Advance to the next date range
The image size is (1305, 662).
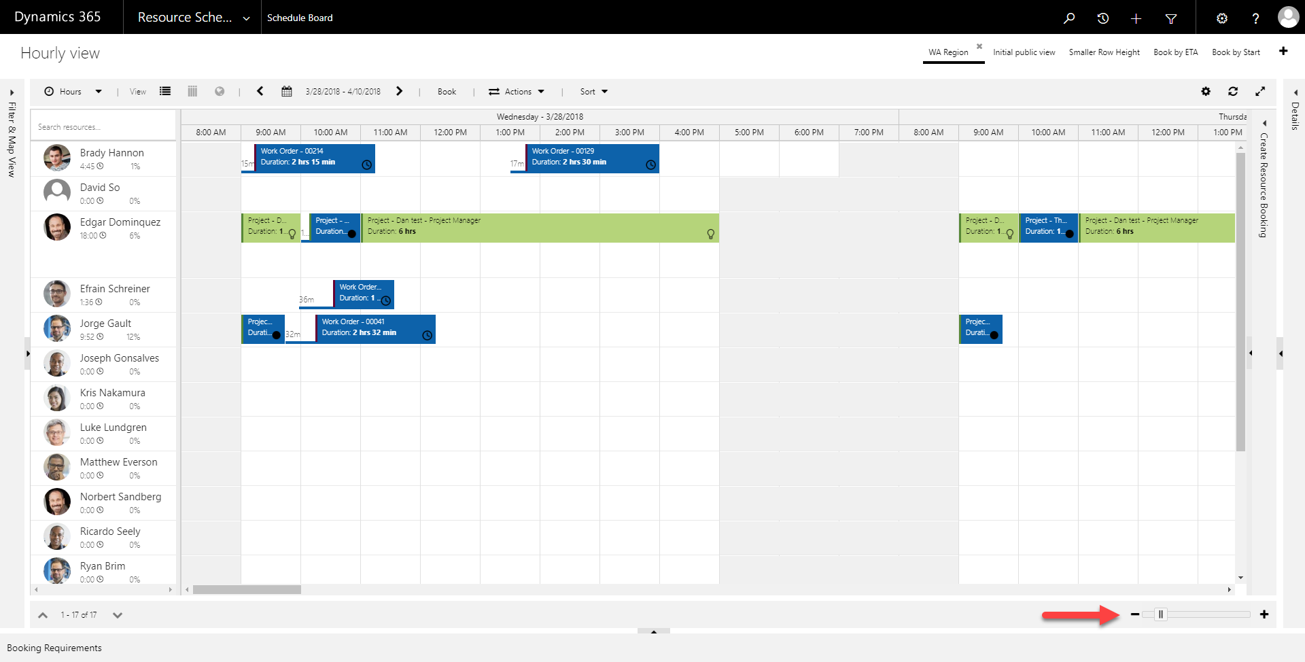click(400, 91)
